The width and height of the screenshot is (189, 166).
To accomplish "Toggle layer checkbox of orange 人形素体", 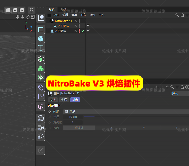I will click(76, 26).
